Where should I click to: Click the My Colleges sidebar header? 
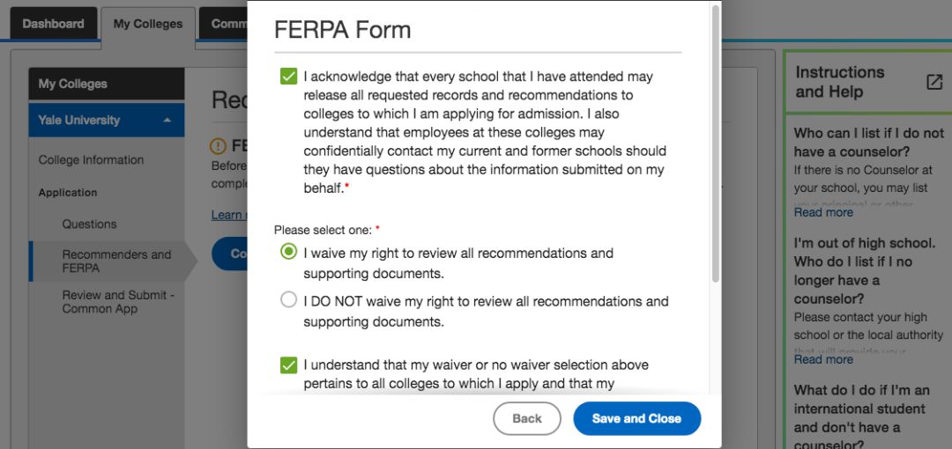[x=107, y=84]
